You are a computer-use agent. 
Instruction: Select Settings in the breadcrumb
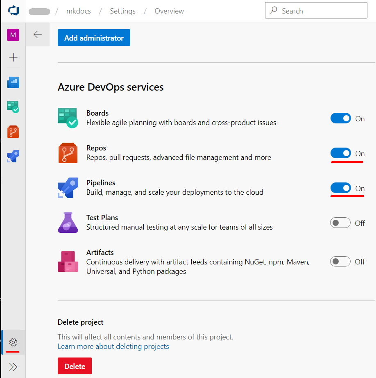pos(122,11)
